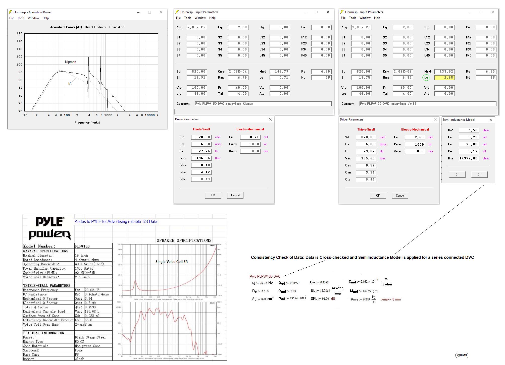Click the Le field showing 0,71 mH in Driver Parameters
505x365 pixels.
[x=250, y=137]
